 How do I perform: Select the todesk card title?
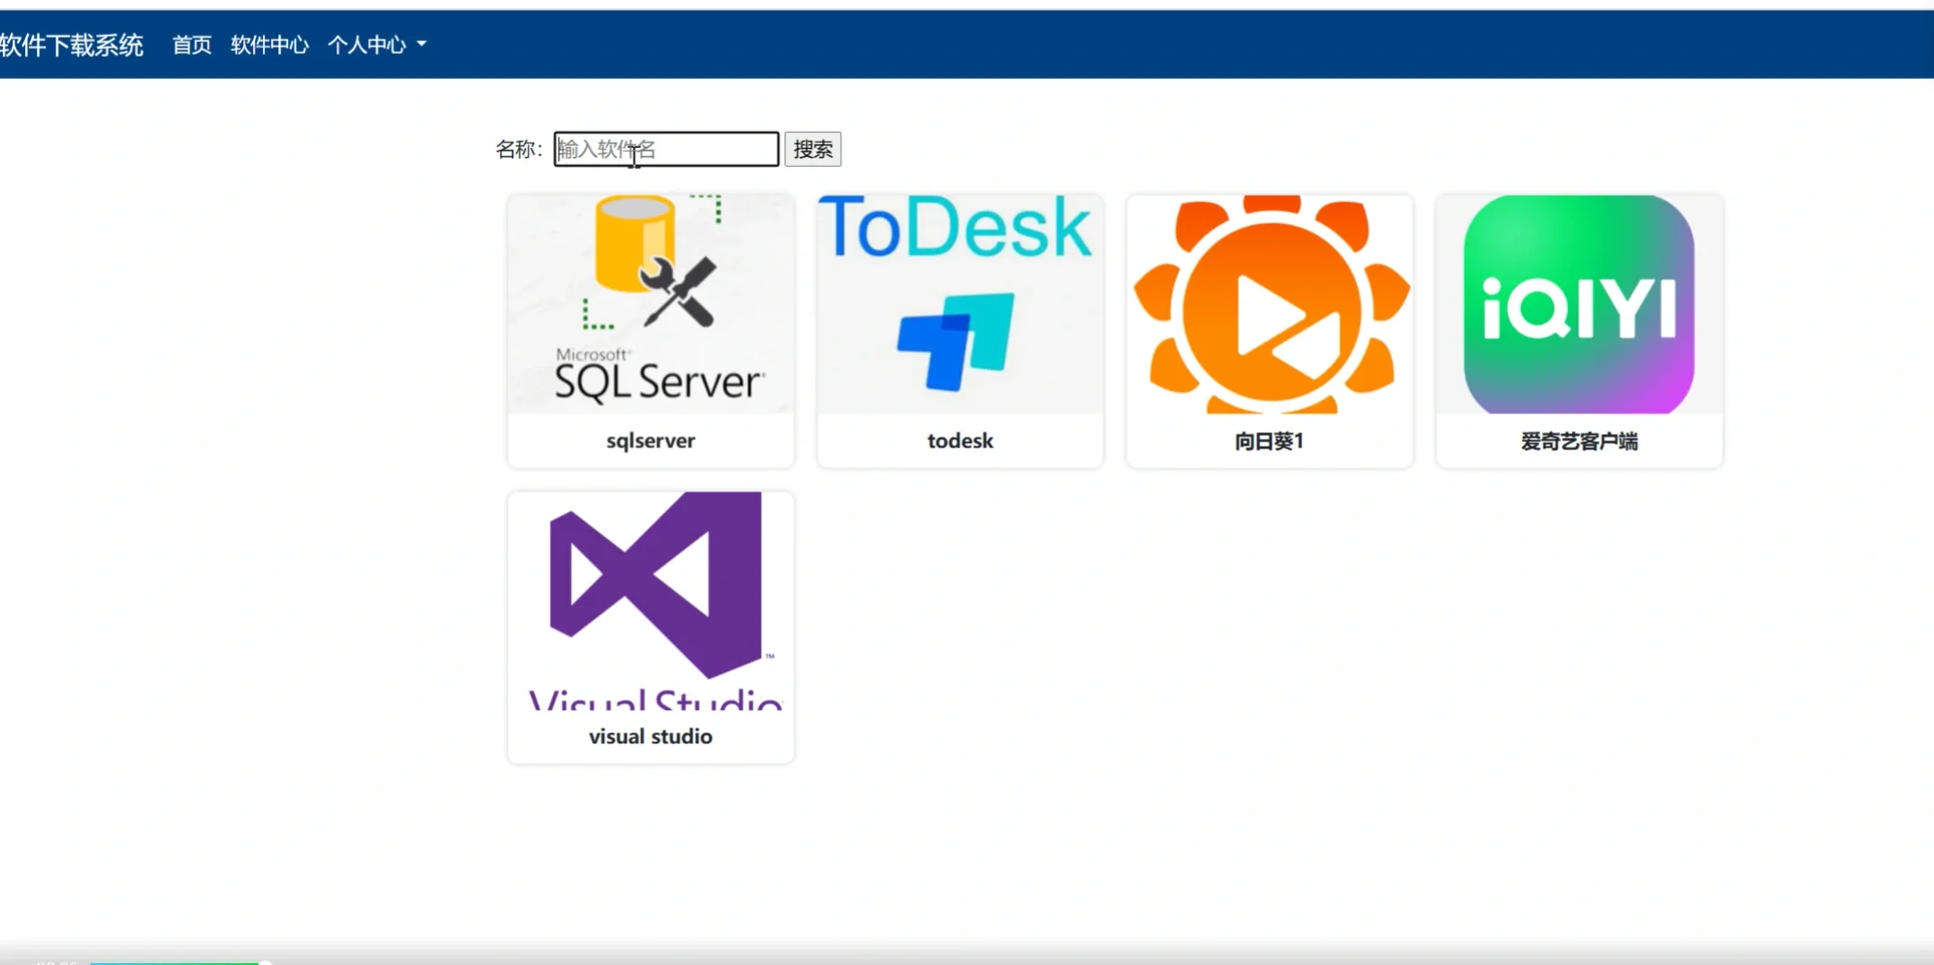pos(960,440)
